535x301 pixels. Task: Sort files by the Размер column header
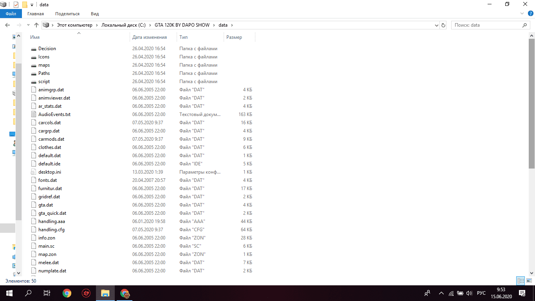click(234, 37)
